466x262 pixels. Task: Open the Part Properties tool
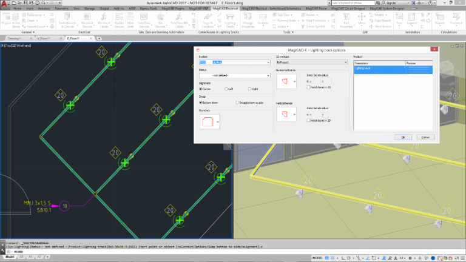(346, 20)
